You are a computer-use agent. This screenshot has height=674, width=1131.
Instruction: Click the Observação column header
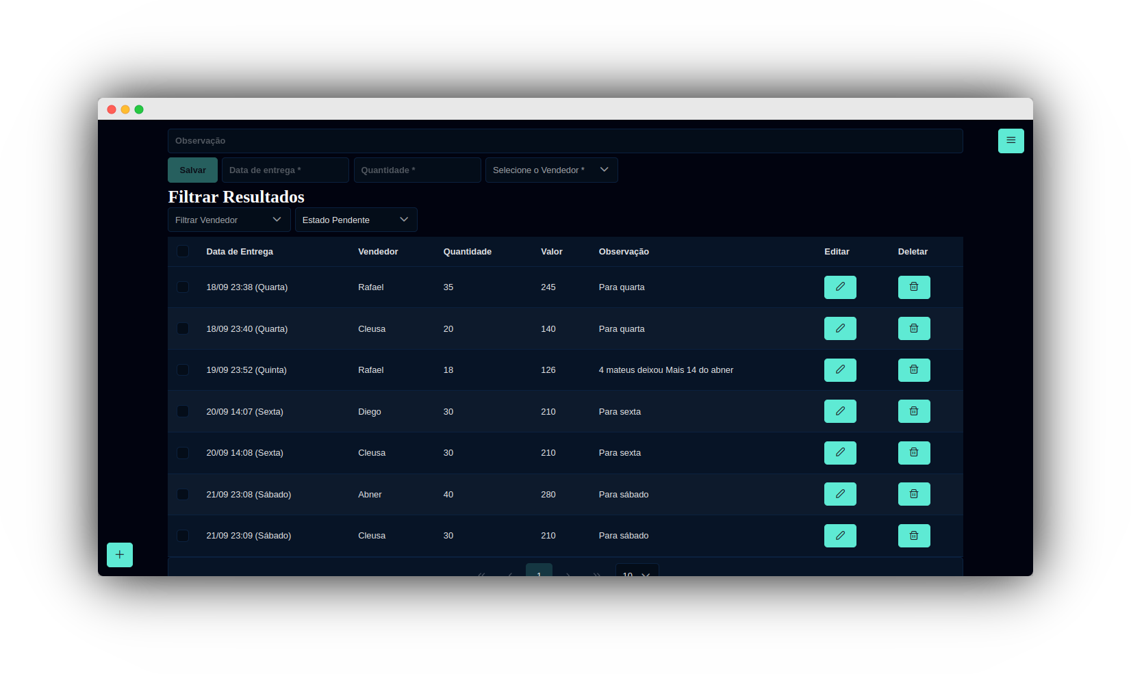[x=624, y=252]
